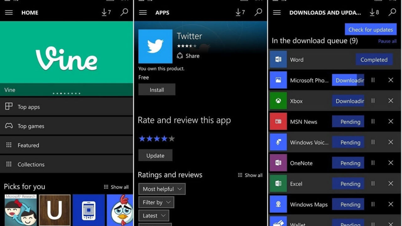
Task: Tap Excel Pending status
Action: [348, 184]
